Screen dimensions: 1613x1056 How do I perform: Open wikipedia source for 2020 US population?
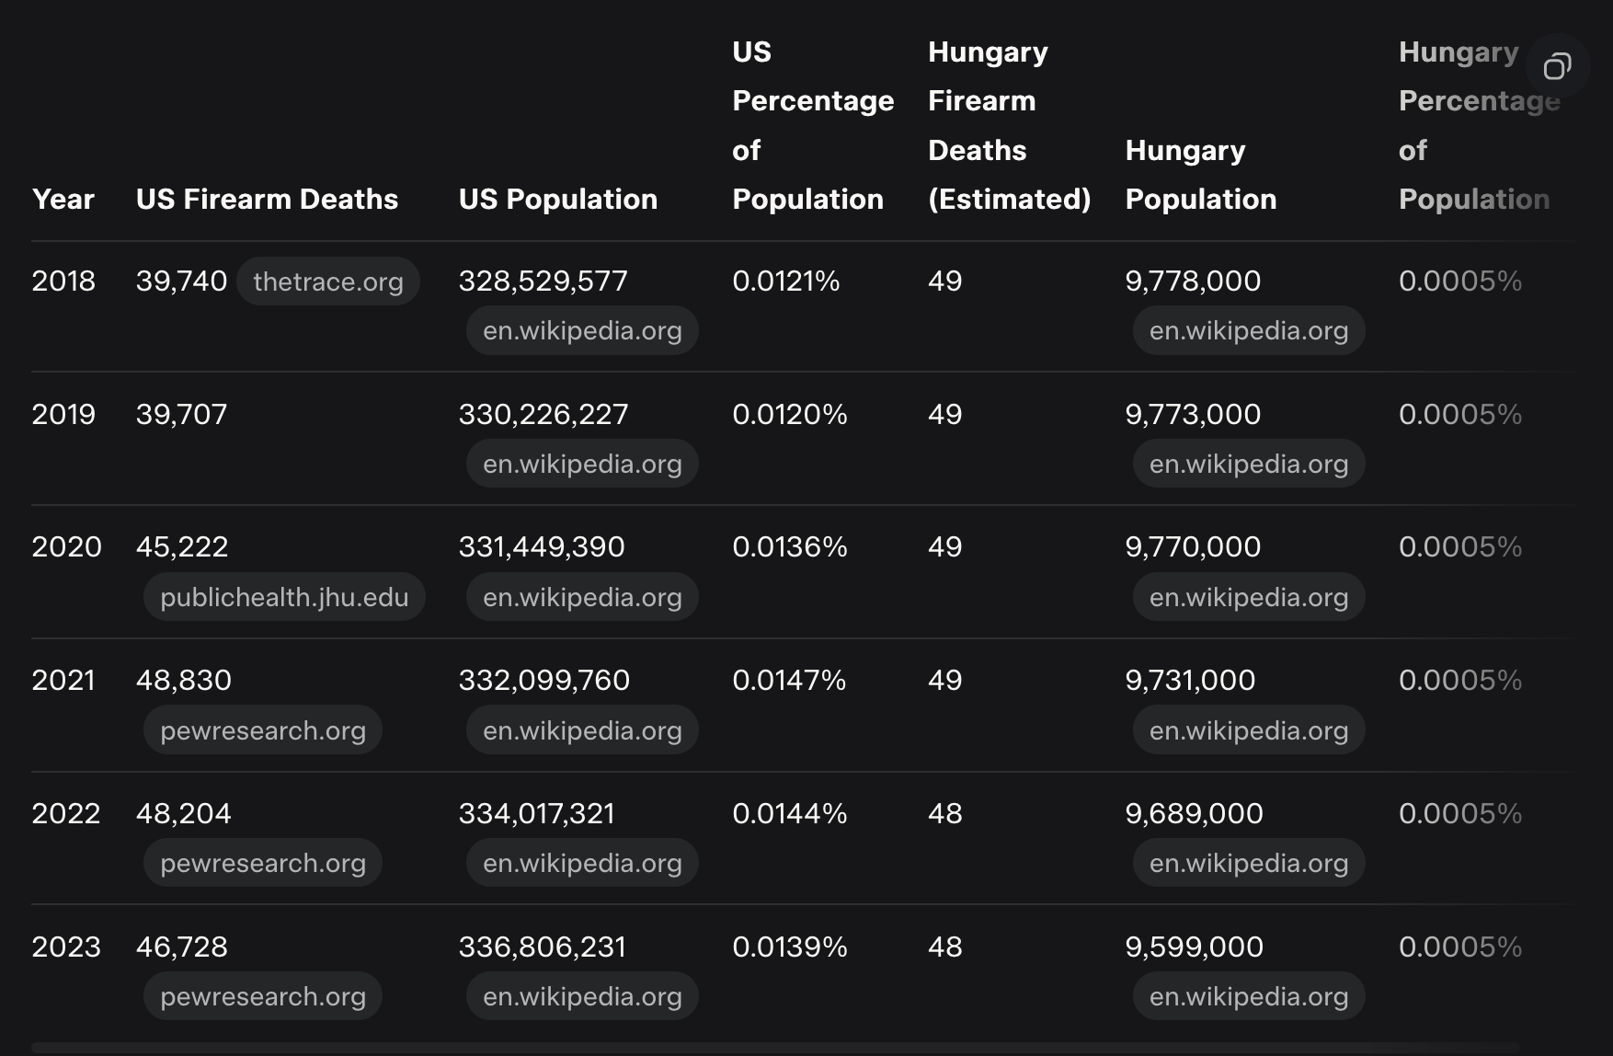coord(581,598)
